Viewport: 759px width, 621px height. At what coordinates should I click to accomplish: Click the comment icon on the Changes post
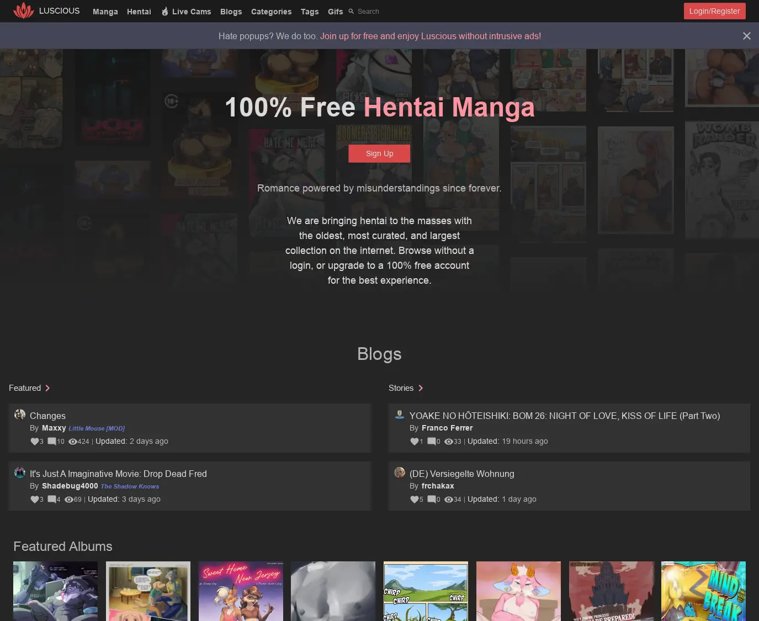(x=52, y=442)
